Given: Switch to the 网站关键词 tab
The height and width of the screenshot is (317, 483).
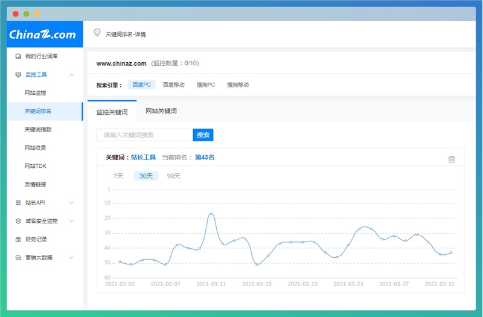Looking at the screenshot, I should [161, 111].
